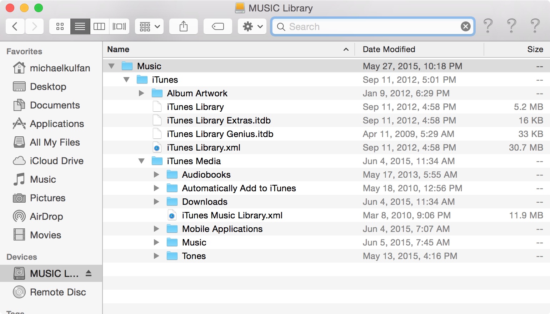The image size is (550, 314).
Task: Click the 30.7 MB size value
Action: click(x=526, y=148)
